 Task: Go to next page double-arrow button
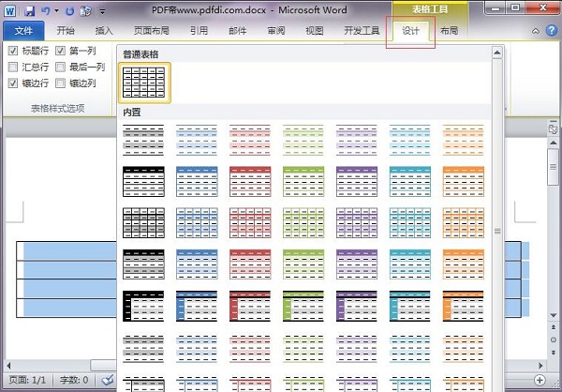[x=553, y=353]
